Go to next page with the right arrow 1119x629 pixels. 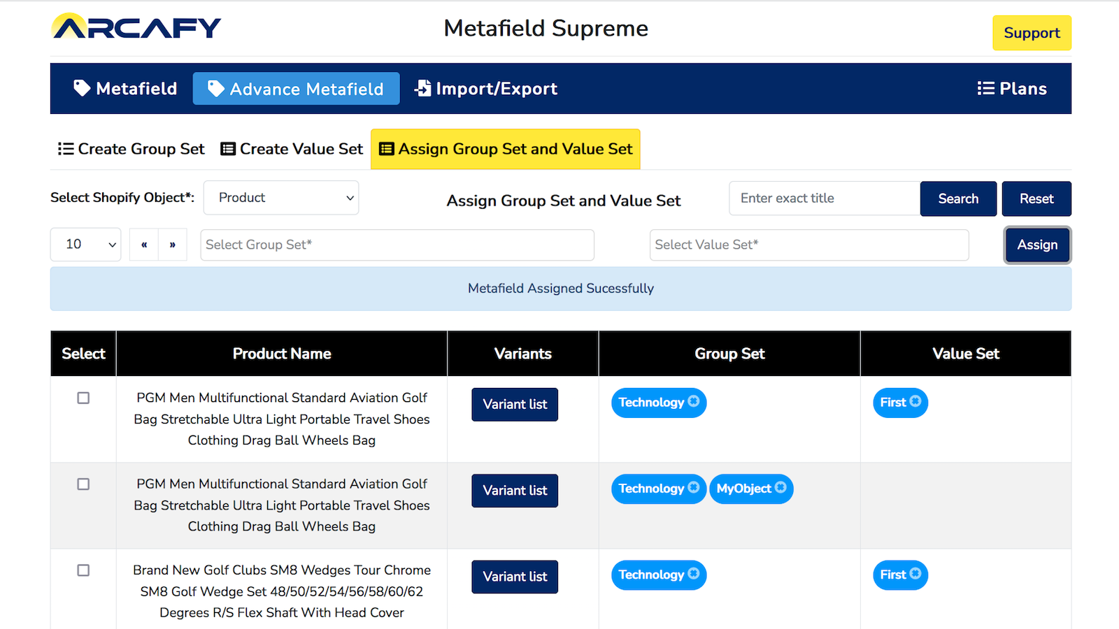click(x=172, y=245)
